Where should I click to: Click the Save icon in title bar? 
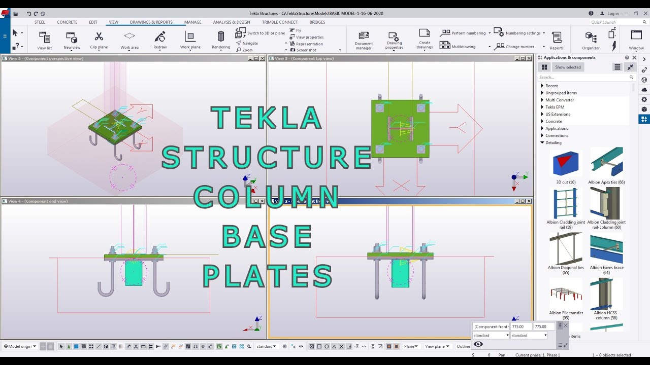pyautogui.click(x=15, y=14)
